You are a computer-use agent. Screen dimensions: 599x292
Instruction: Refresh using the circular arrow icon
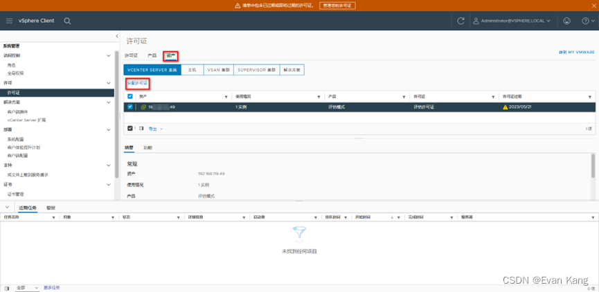tap(461, 21)
